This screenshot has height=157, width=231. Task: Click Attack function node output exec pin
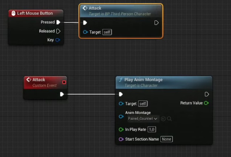pos(156,23)
